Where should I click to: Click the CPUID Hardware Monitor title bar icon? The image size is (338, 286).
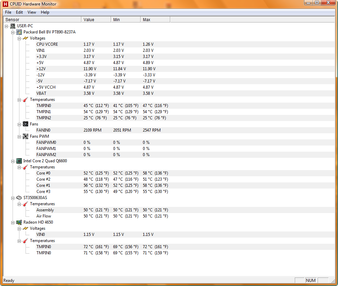pos(5,4)
